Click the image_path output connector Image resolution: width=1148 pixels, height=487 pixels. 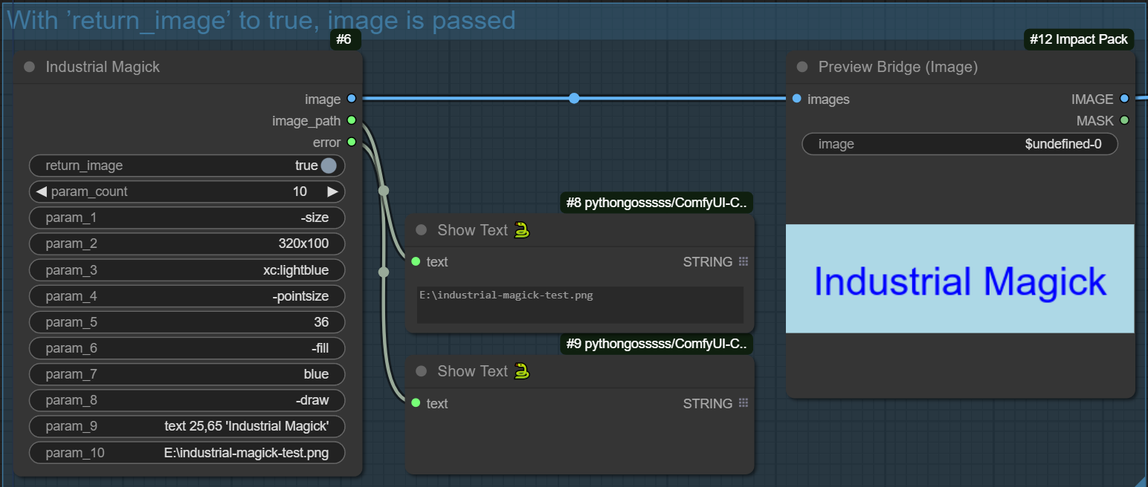pos(351,120)
